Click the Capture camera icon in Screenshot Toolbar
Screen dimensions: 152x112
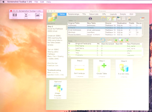click(15, 15)
